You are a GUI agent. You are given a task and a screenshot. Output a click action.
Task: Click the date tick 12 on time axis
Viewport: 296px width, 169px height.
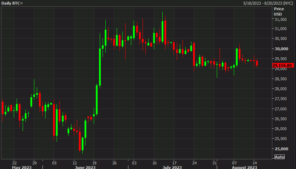(75, 163)
